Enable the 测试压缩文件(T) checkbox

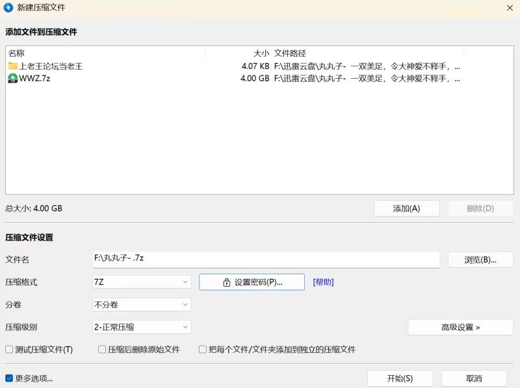(9, 349)
